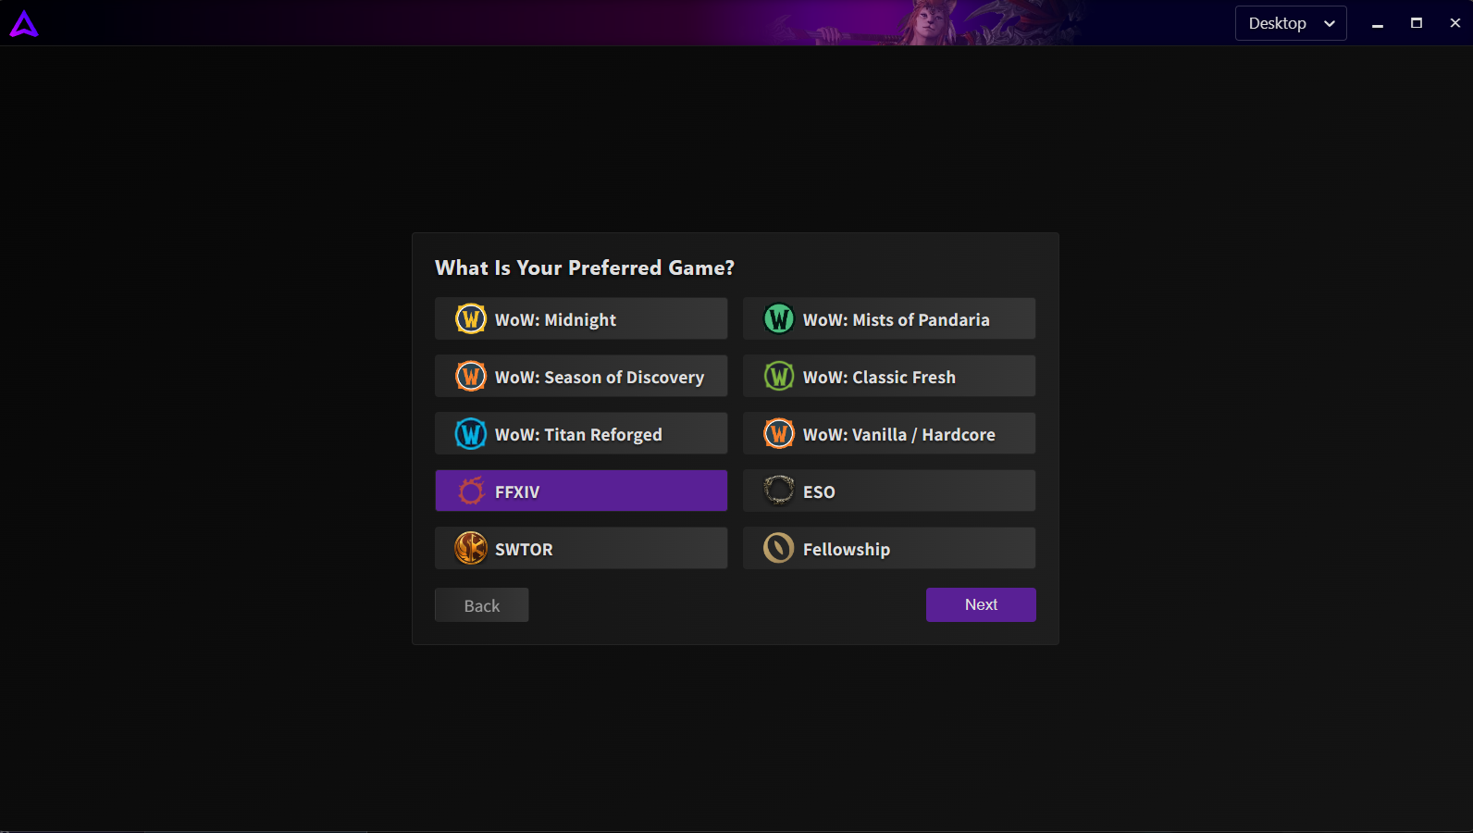Click the purple app logo in title bar
This screenshot has width=1473, height=833.
click(24, 24)
